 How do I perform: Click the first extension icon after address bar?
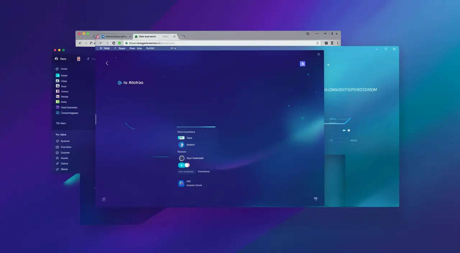326,43
